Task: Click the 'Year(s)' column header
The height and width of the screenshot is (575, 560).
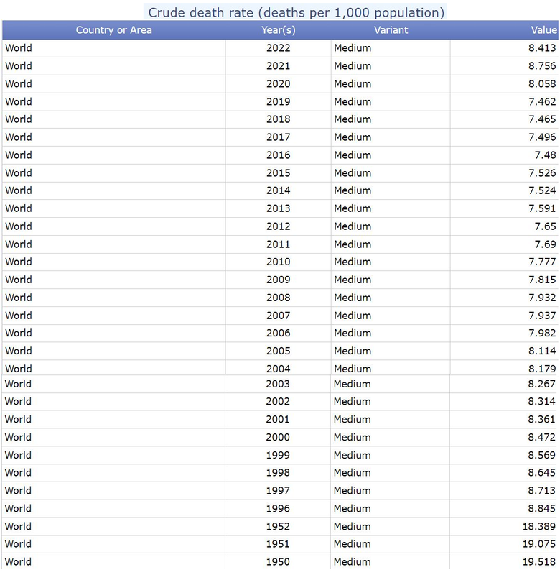Action: click(x=279, y=30)
